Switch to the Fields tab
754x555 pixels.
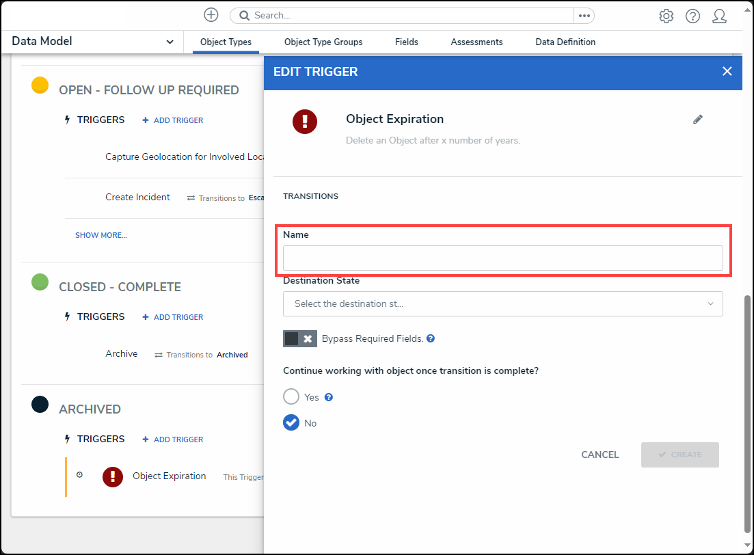pos(406,42)
